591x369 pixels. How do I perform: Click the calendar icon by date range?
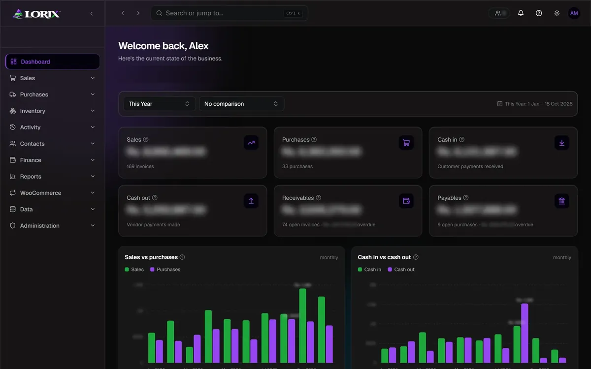500,104
